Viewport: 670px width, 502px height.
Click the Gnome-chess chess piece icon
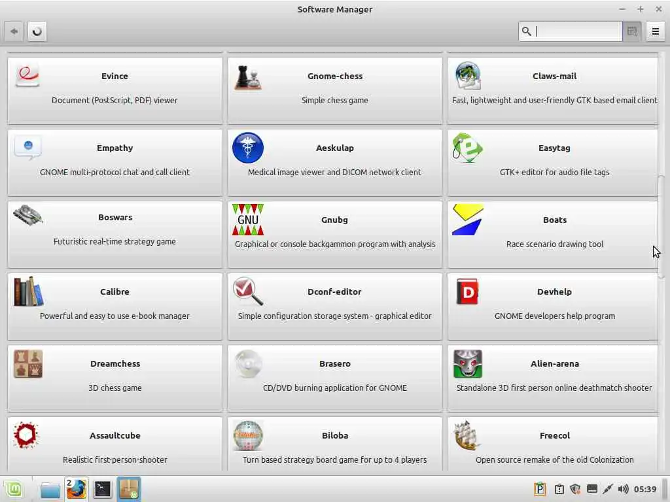click(x=248, y=77)
